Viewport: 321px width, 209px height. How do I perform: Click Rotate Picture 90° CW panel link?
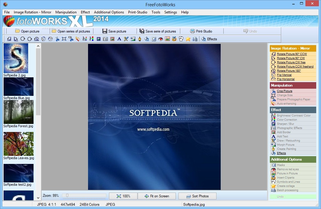point(291,58)
